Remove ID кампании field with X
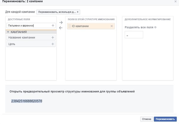This screenshot has width=179, height=124. coord(112,26)
